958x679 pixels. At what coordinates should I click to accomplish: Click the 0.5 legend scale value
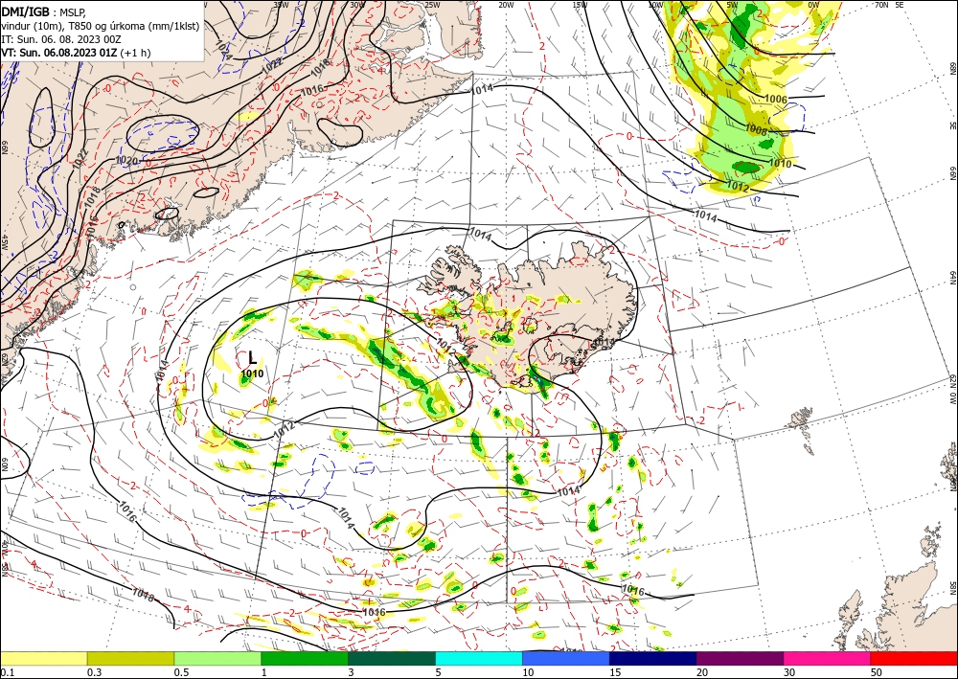[181, 672]
